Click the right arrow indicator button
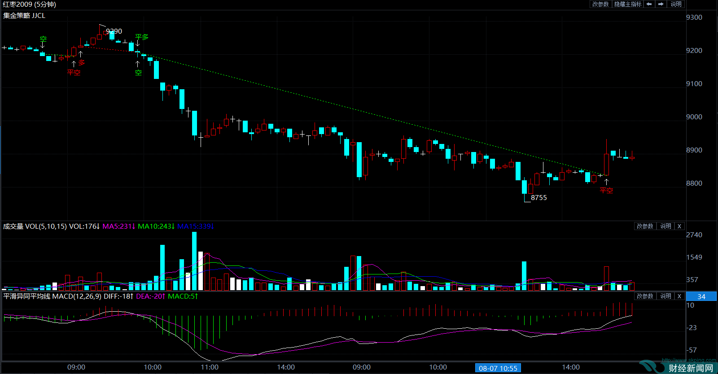Image resolution: width=718 pixels, height=374 pixels. click(661, 4)
